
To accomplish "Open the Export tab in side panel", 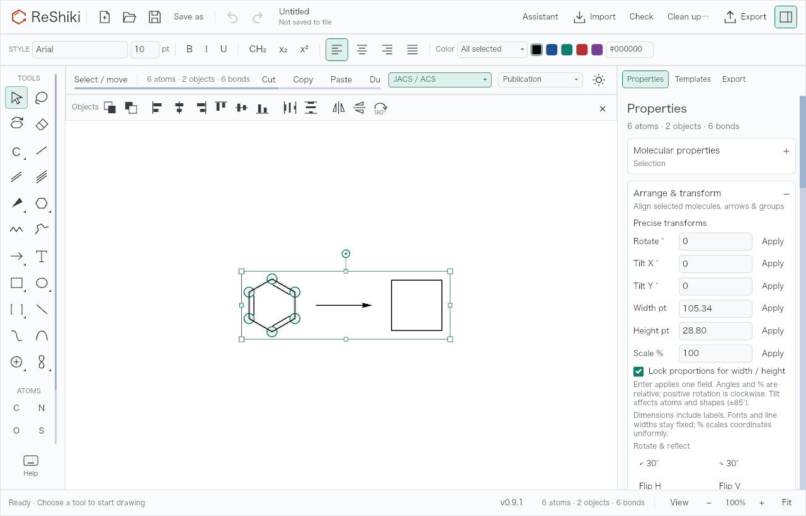I will pos(734,79).
